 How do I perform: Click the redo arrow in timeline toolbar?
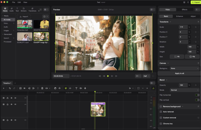[x=14, y=88]
